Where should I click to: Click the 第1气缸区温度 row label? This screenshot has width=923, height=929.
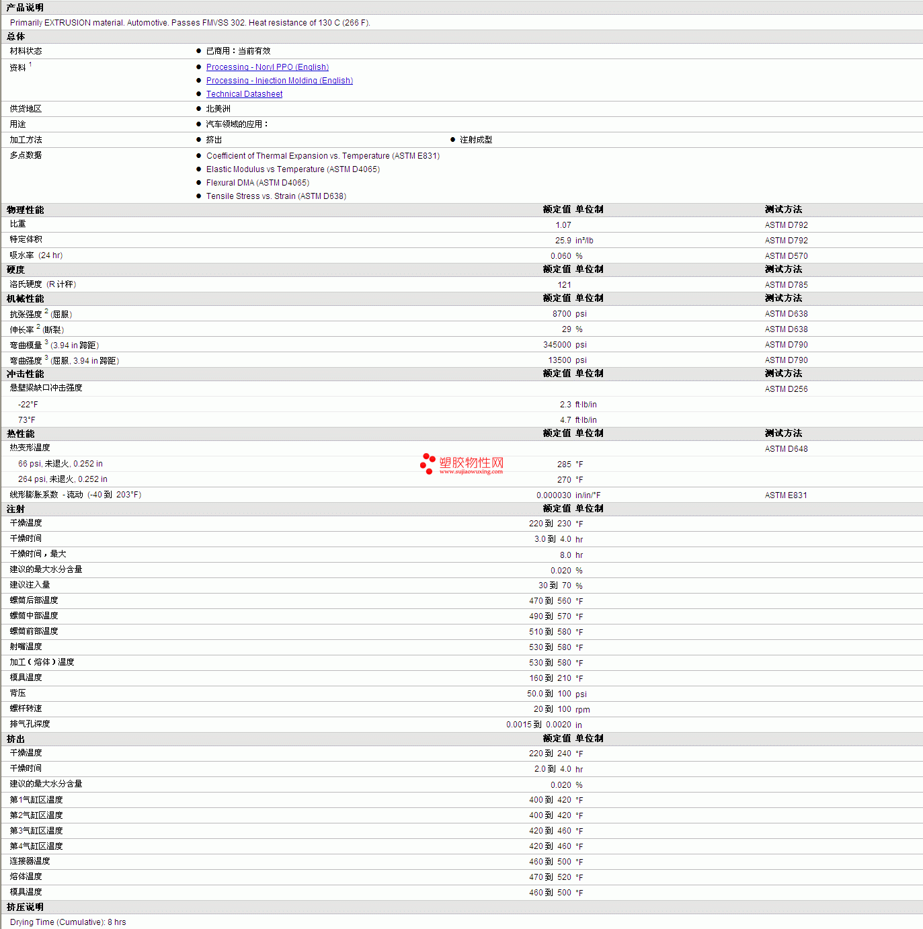point(36,800)
